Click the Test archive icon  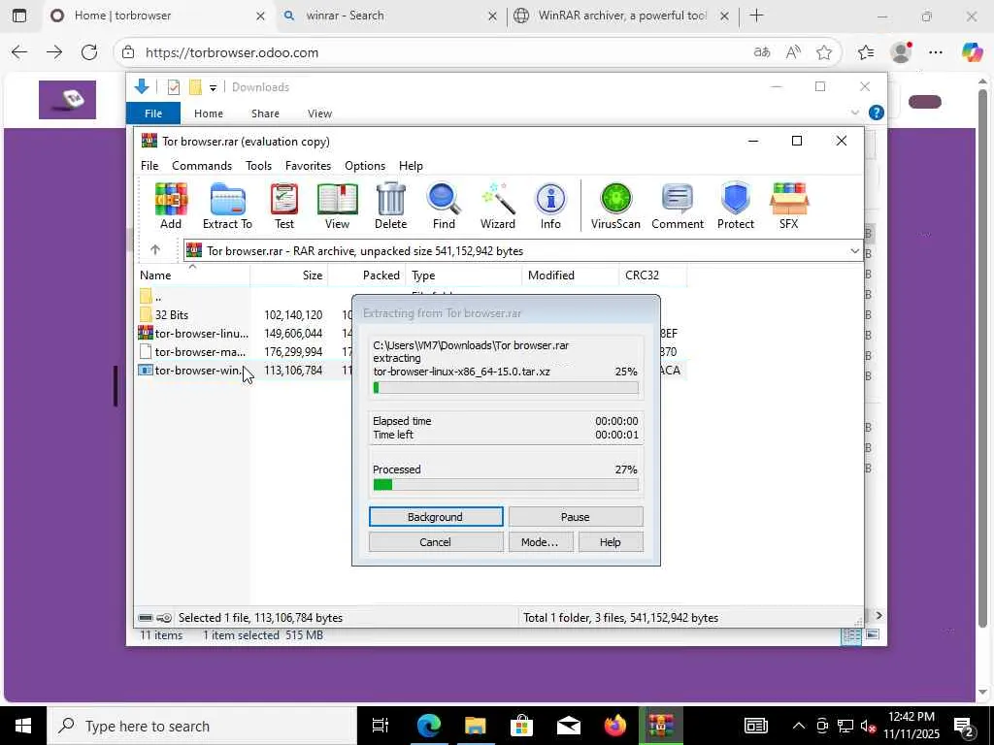[284, 206]
